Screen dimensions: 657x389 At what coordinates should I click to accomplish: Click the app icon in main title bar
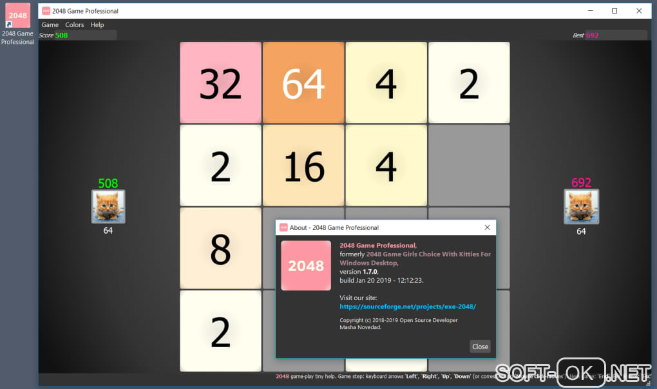click(46, 11)
